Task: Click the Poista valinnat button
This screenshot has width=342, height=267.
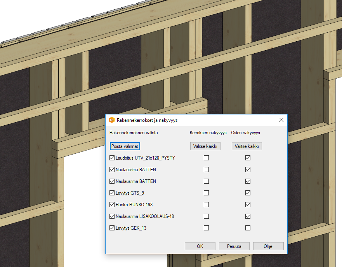Action: coord(125,146)
